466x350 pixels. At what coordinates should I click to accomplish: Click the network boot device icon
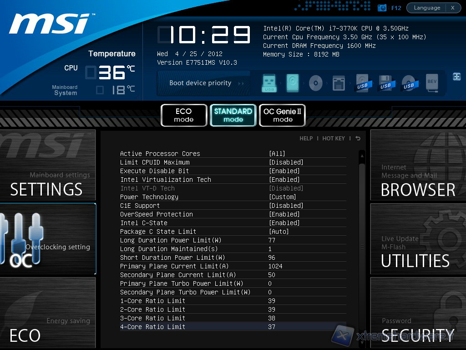coord(339,83)
